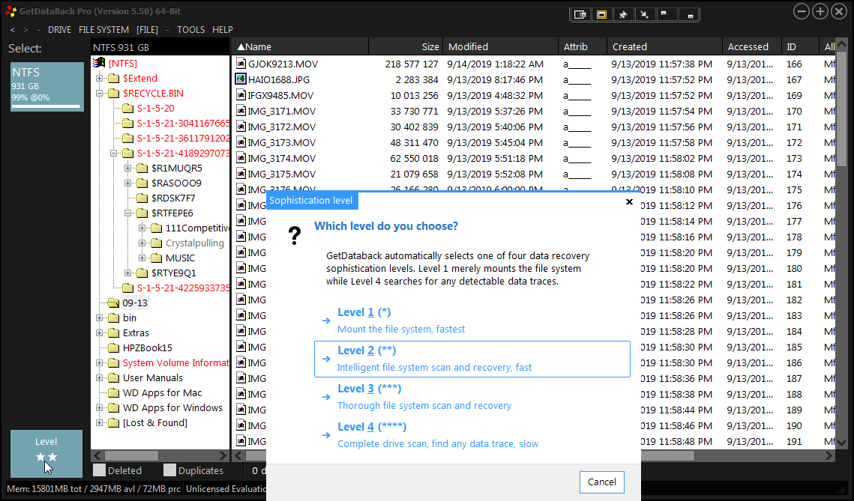
Task: Open the TOOLS menu
Action: click(190, 30)
